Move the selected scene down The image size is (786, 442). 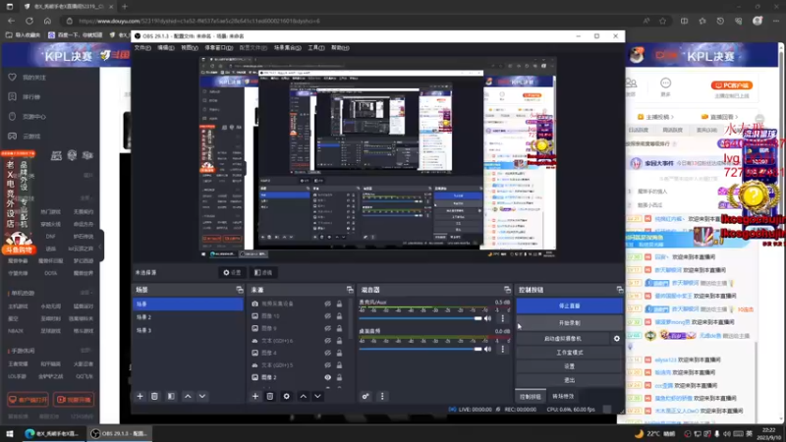(202, 397)
